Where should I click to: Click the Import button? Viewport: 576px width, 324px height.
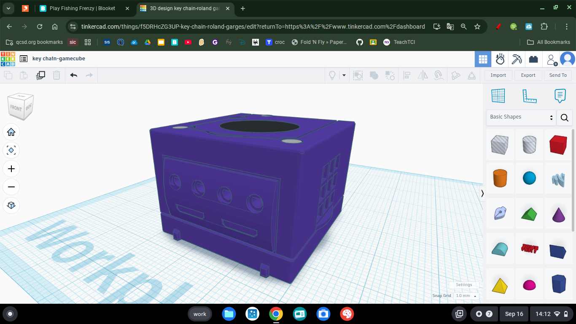(498, 75)
